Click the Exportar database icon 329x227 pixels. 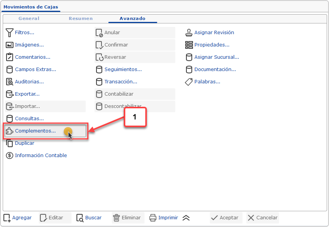pos(10,94)
